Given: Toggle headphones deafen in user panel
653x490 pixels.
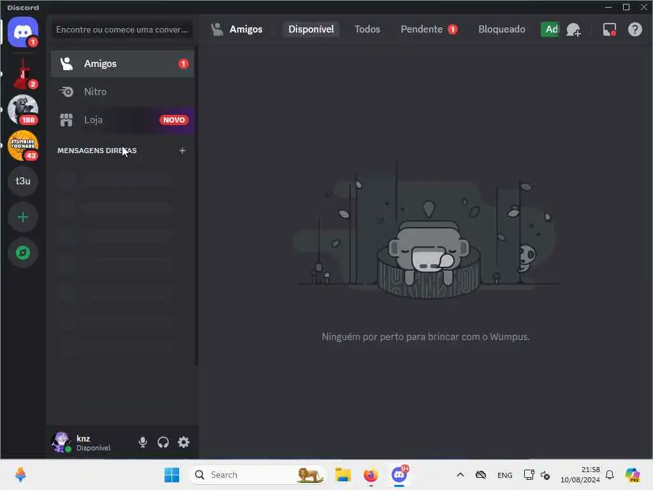Looking at the screenshot, I should tap(163, 442).
